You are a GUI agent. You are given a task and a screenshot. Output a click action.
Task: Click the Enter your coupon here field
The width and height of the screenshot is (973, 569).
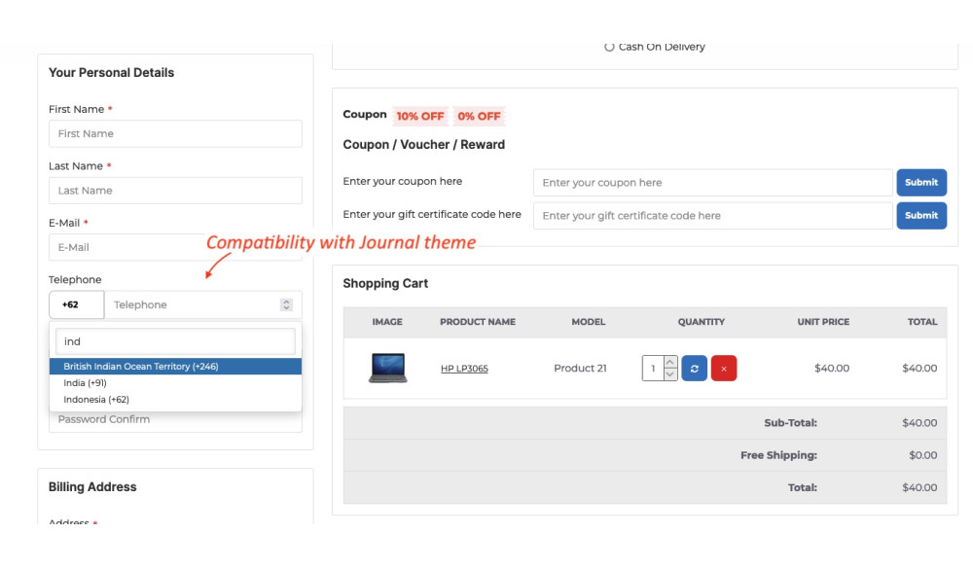click(x=712, y=183)
